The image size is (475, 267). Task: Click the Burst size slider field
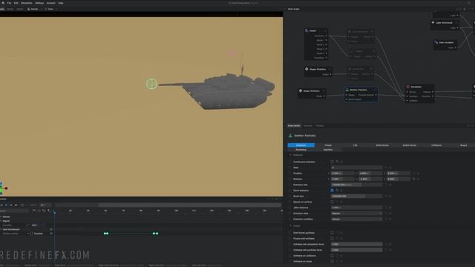point(356,196)
